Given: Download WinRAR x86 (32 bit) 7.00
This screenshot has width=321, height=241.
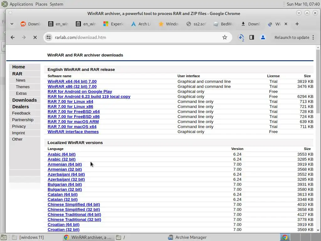Looking at the screenshot, I should 72,87.
